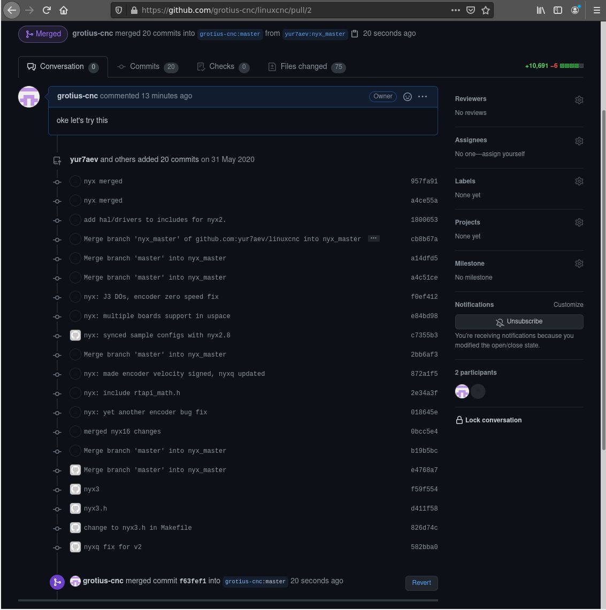Open the Assignees gear settings
Image resolution: width=606 pixels, height=610 pixels.
579,141
